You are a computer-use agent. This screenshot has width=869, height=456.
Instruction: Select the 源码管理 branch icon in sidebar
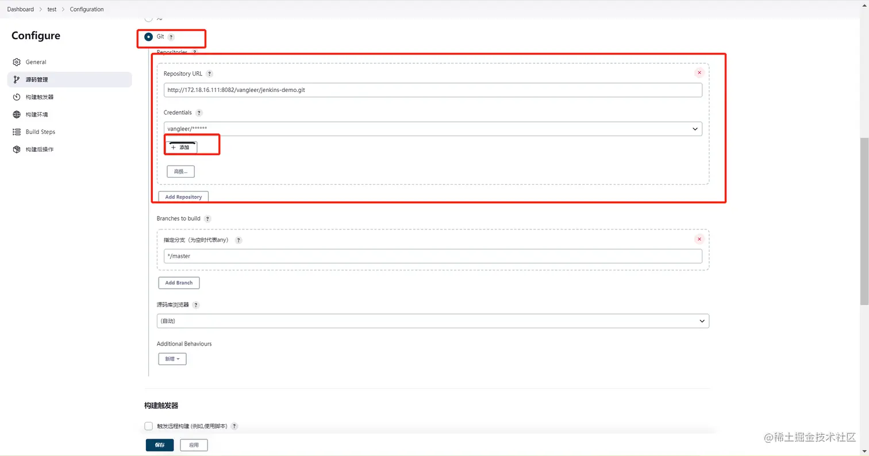(17, 79)
